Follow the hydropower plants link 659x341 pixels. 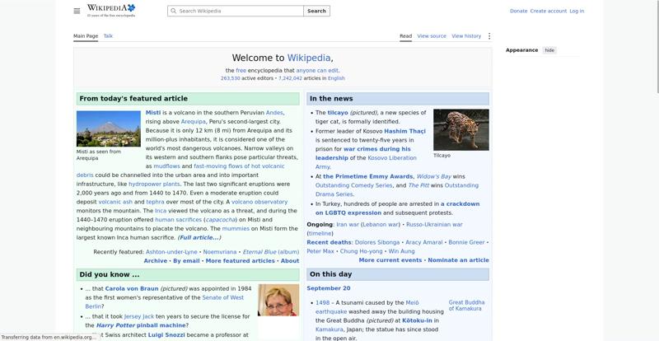(x=154, y=185)
